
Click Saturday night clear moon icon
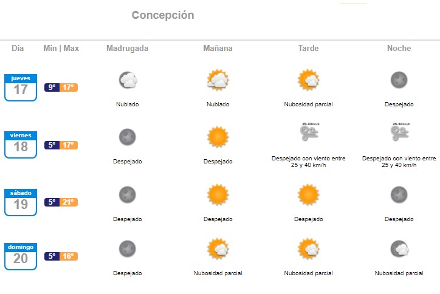click(x=399, y=194)
